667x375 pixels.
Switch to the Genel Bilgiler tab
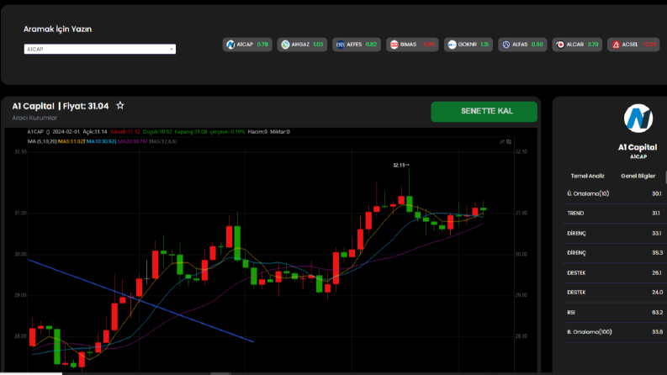click(638, 176)
